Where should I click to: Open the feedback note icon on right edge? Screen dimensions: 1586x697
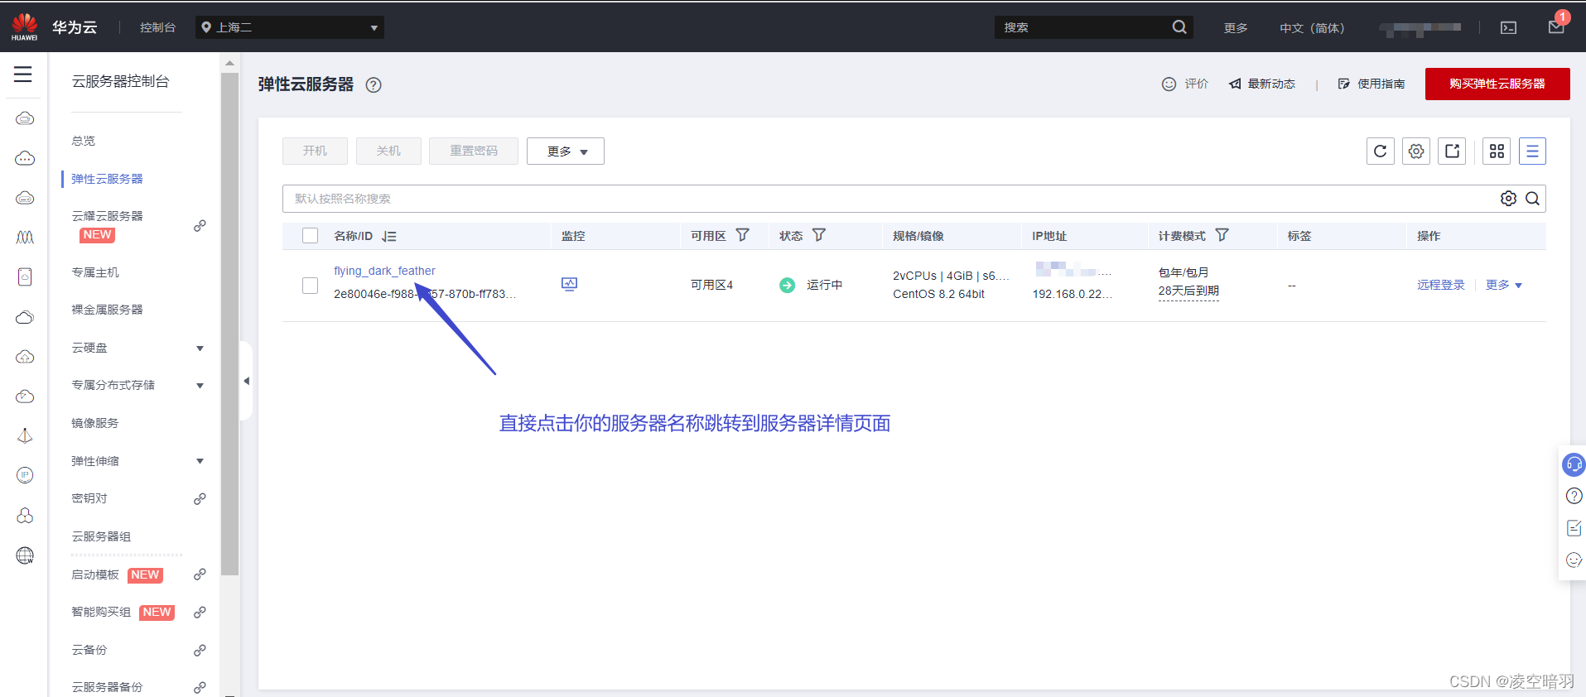pyautogui.click(x=1574, y=528)
